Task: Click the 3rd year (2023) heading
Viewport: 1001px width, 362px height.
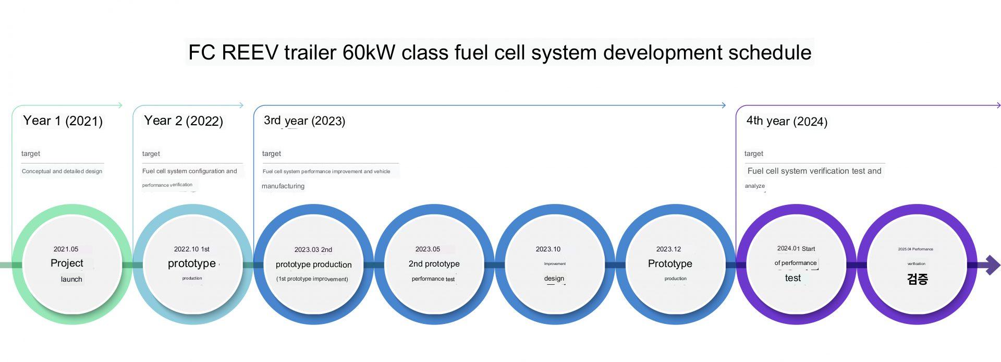Action: (x=304, y=121)
